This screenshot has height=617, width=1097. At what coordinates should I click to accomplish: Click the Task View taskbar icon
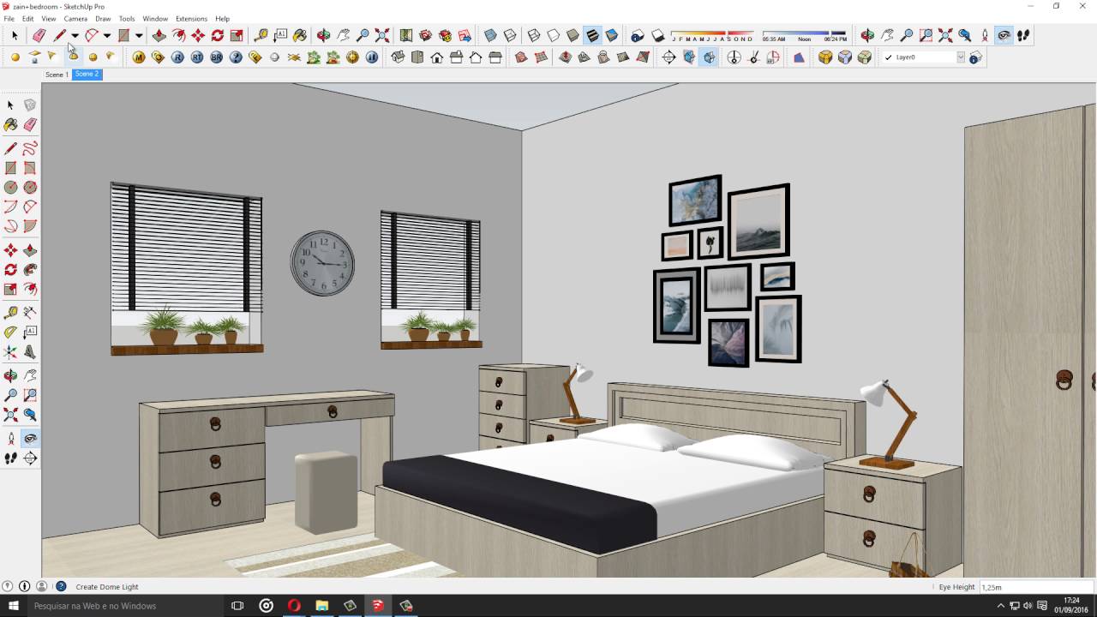tap(238, 606)
